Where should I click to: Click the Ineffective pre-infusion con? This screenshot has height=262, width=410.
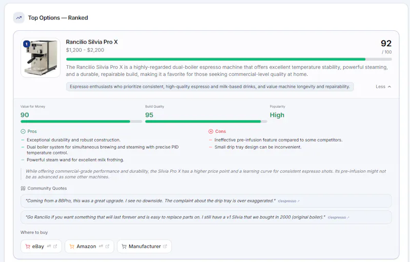pos(278,140)
